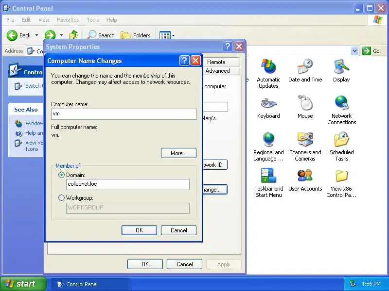Image resolution: width=389 pixels, height=291 pixels.
Task: Open the Scanners and Cameras icon
Action: pyautogui.click(x=305, y=139)
